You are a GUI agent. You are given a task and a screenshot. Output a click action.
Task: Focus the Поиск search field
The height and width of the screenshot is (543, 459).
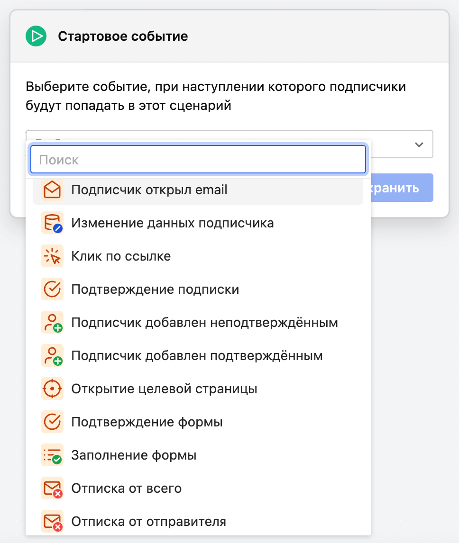click(x=198, y=160)
